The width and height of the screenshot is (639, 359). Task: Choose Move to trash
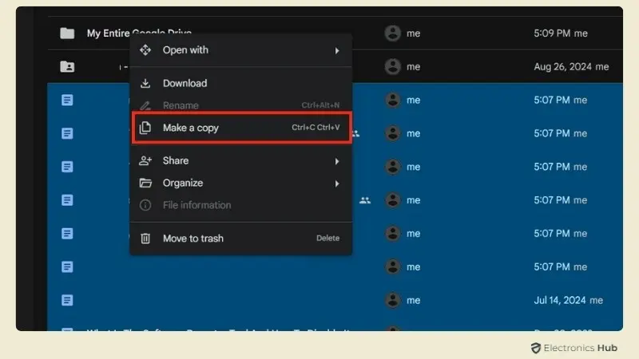point(241,238)
